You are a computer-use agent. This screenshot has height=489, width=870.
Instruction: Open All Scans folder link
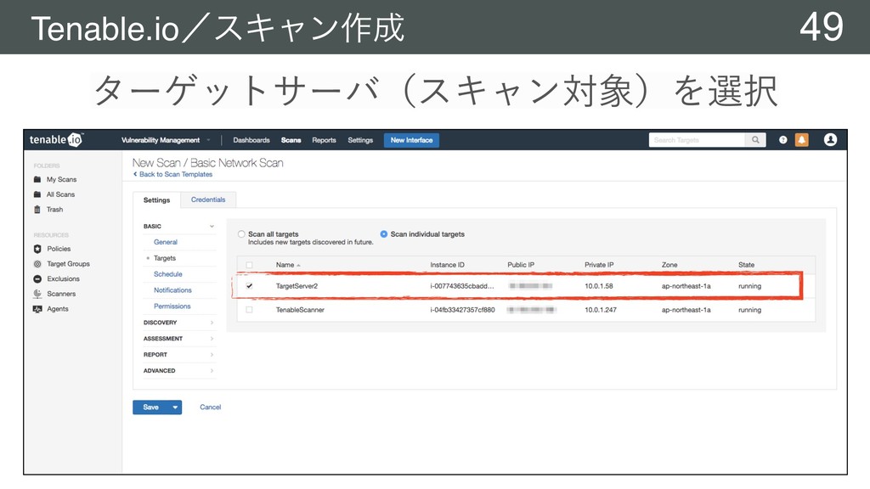(60, 194)
